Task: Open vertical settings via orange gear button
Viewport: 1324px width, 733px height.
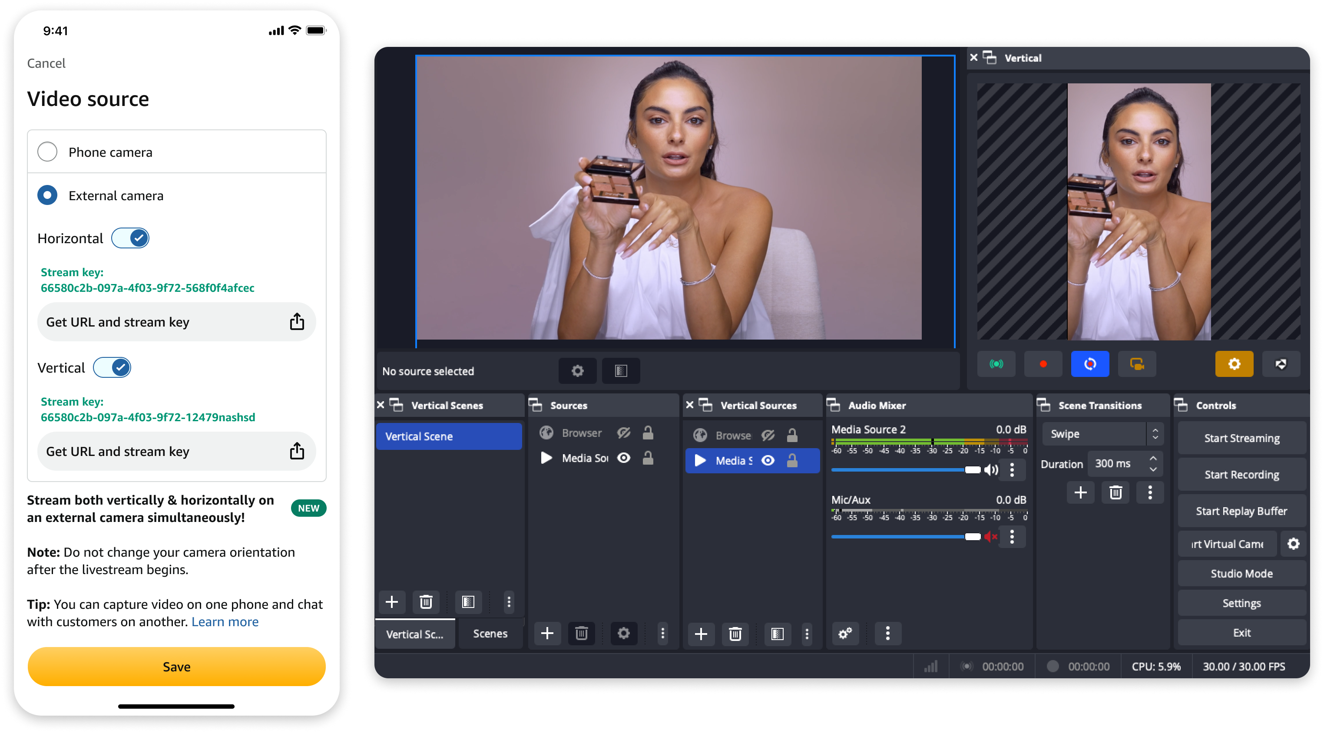Action: tap(1234, 363)
